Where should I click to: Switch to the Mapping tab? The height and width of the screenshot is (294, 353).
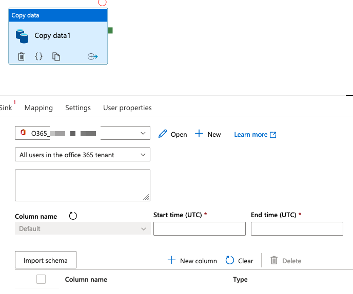pos(38,108)
